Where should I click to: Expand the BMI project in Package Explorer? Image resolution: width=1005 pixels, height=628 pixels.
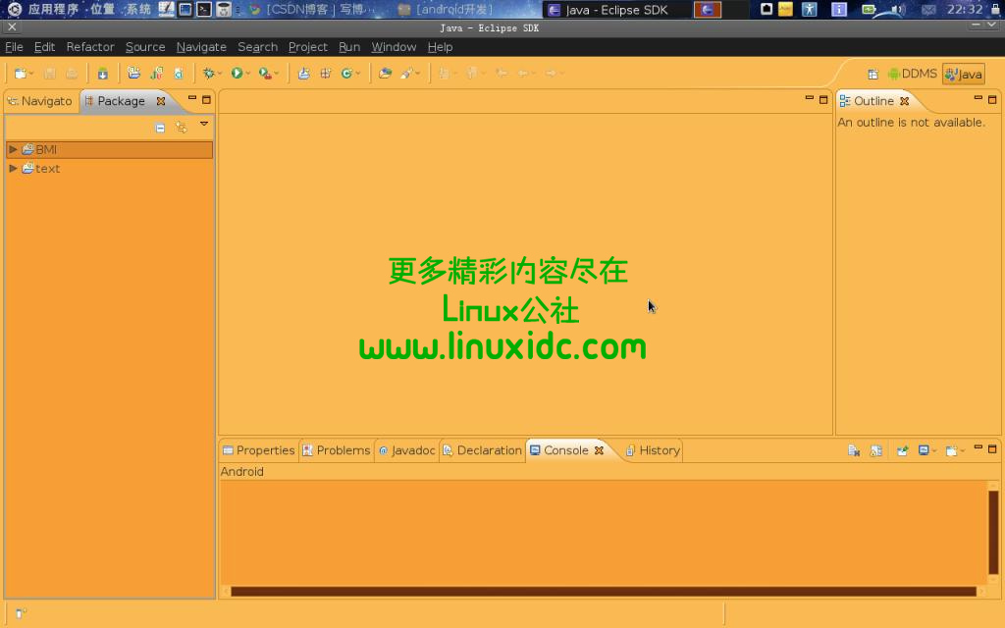(13, 150)
